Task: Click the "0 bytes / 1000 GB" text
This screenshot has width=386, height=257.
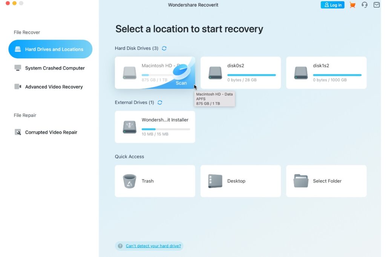Action: coord(329,80)
